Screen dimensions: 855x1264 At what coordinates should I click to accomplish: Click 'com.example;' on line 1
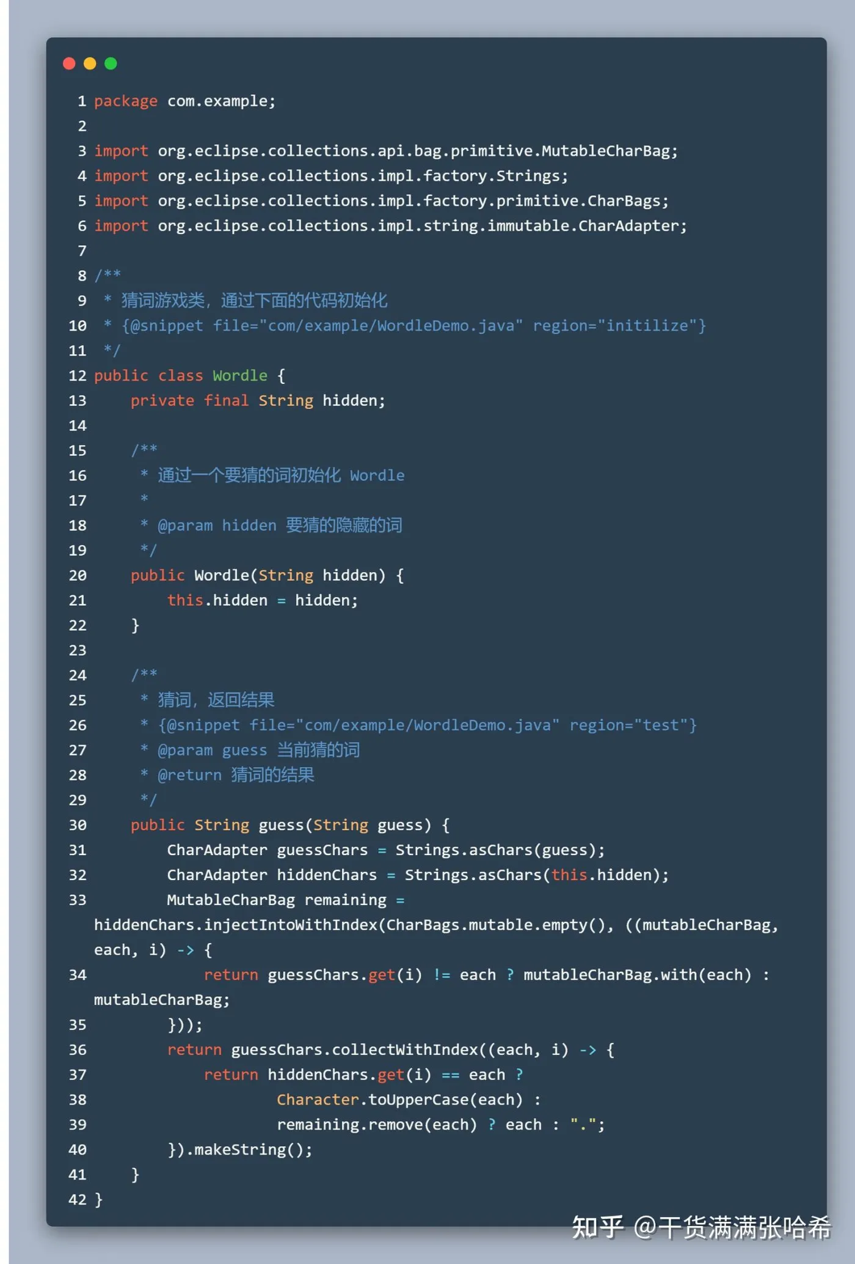[222, 101]
